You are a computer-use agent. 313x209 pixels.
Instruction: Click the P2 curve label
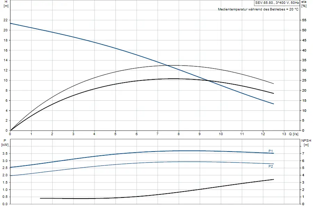tap(271, 167)
